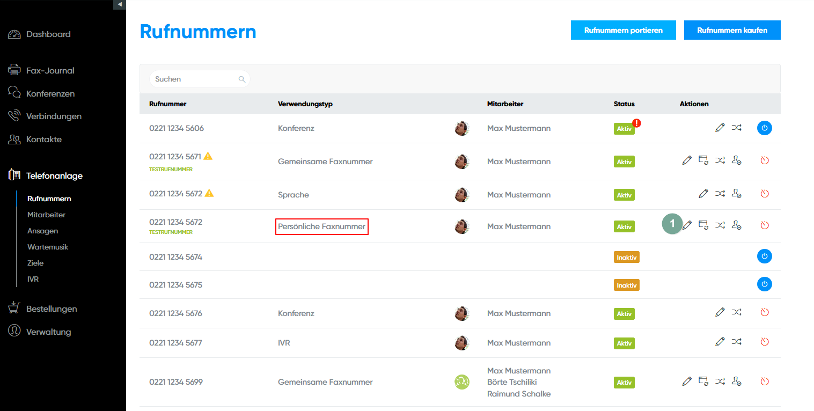The height and width of the screenshot is (411, 814).
Task: Click the edit pencil in the Persönliche Faxnummer row
Action: pos(687,225)
